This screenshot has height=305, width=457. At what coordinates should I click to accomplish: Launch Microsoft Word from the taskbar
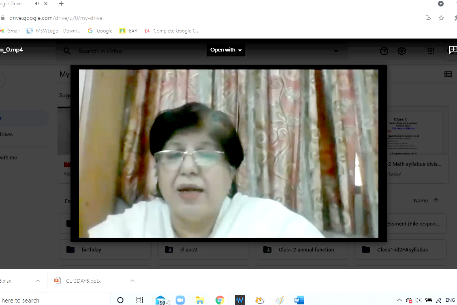click(299, 300)
